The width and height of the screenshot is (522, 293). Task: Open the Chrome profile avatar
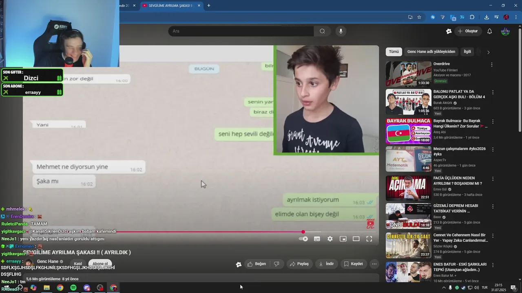(x=506, y=17)
